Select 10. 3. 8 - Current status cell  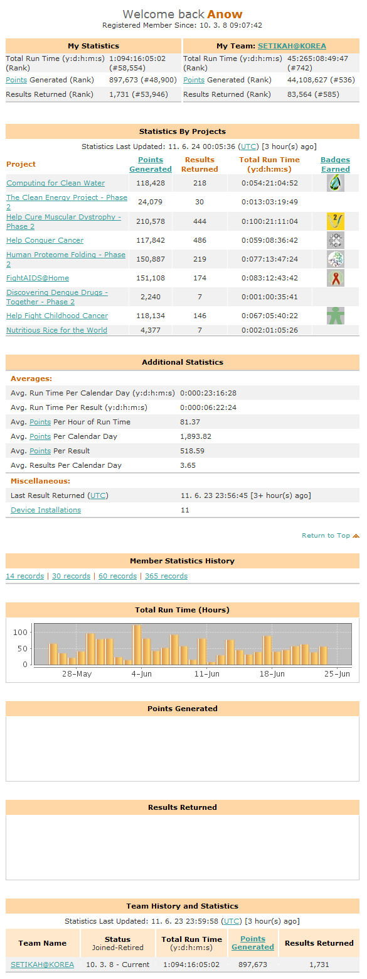click(x=118, y=965)
